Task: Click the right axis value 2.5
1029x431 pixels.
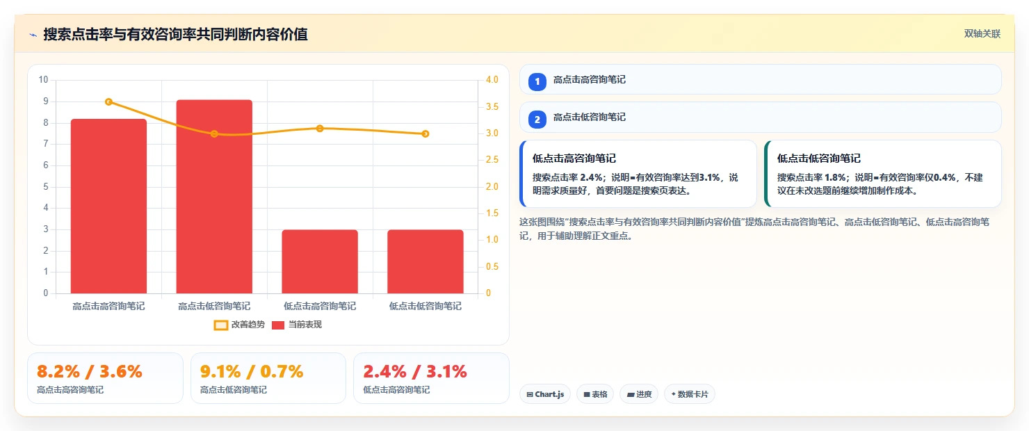Action: pyautogui.click(x=492, y=160)
